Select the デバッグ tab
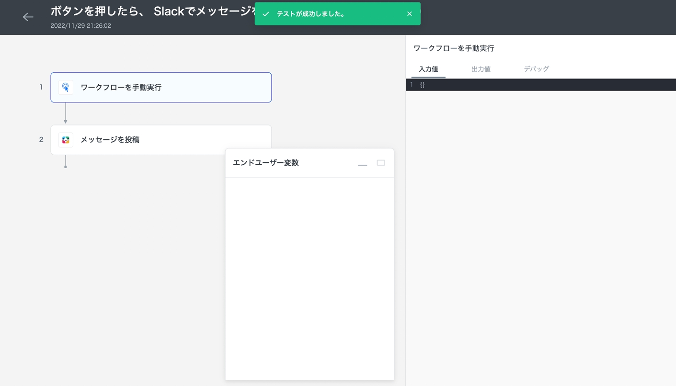The height and width of the screenshot is (386, 676). tap(536, 69)
